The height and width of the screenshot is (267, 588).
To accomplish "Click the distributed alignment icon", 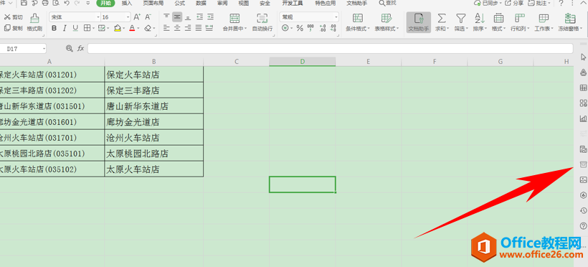I will (x=209, y=28).
